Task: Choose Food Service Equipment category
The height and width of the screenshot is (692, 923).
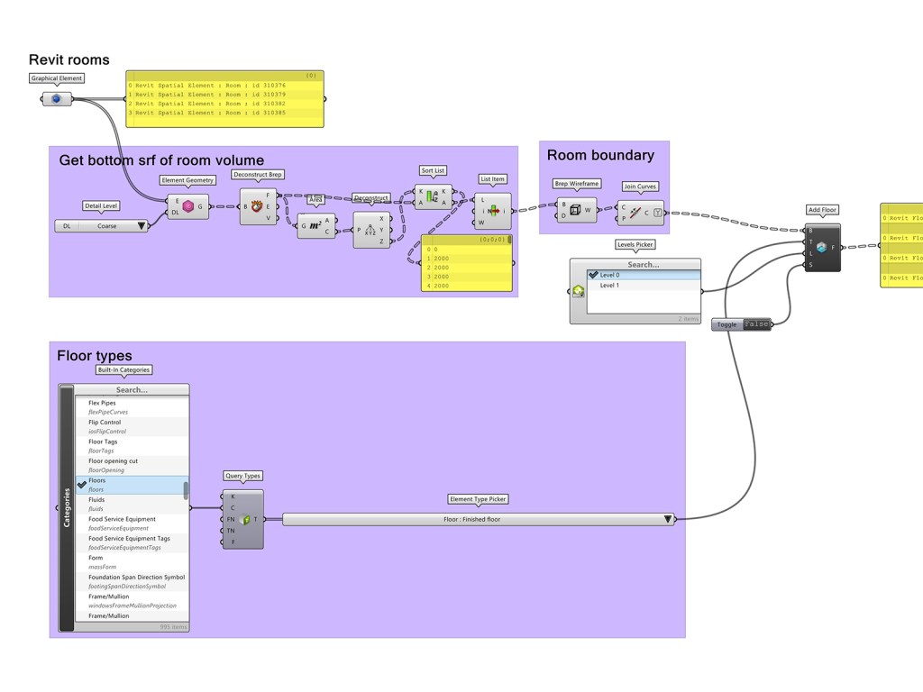Action: (x=122, y=519)
